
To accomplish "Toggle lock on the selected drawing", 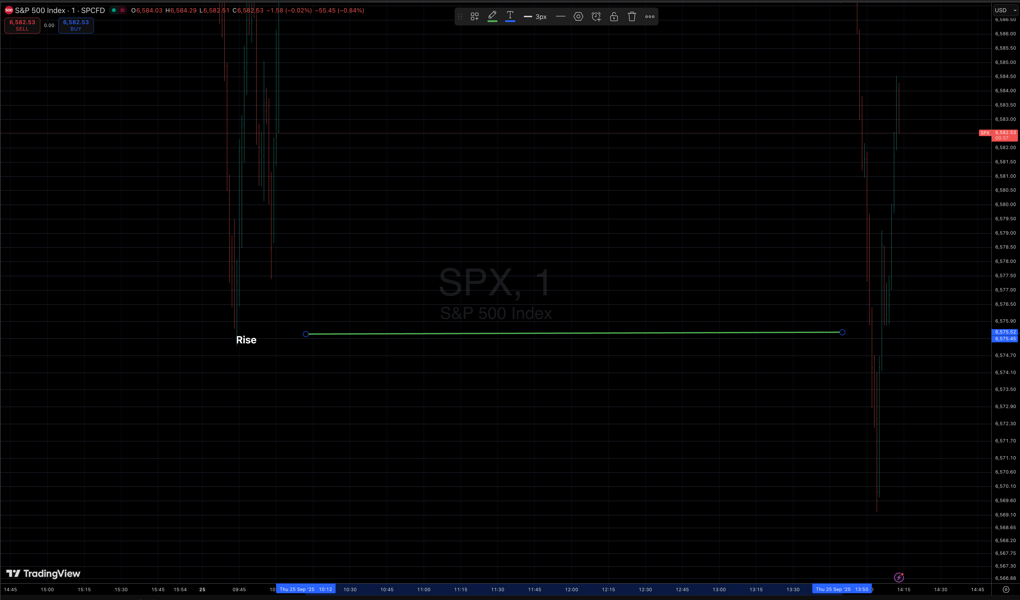I will pos(614,17).
